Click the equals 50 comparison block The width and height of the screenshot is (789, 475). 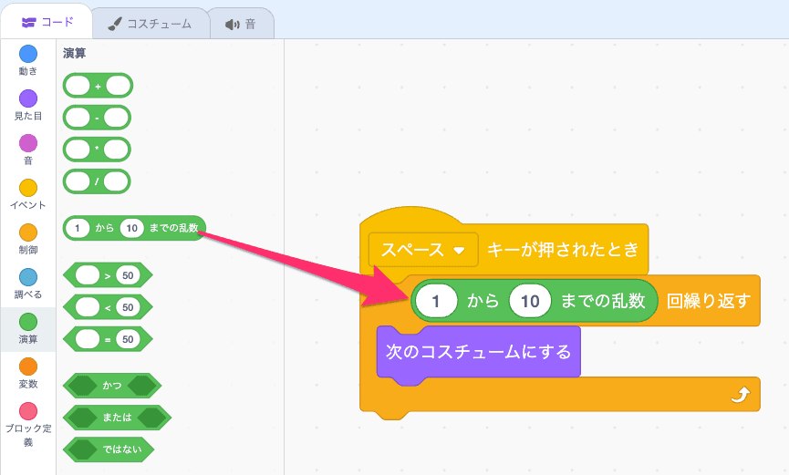pos(108,340)
